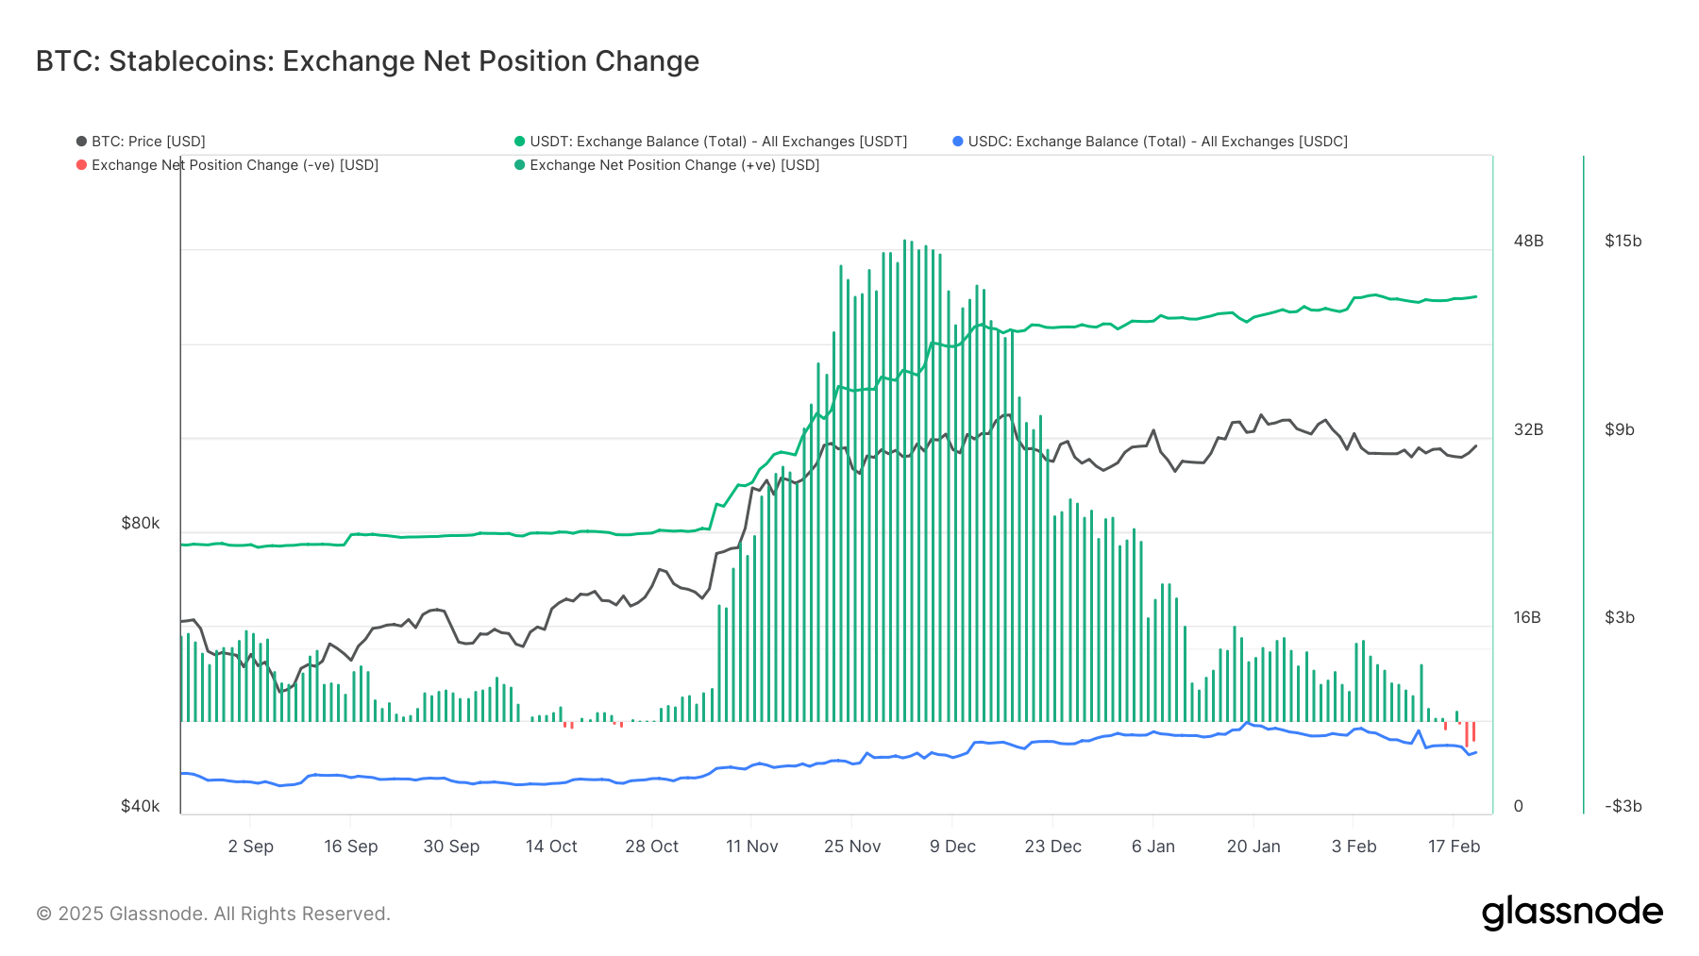The image size is (1699, 956).
Task: Select the 9 Dec date marker
Action: [952, 847]
